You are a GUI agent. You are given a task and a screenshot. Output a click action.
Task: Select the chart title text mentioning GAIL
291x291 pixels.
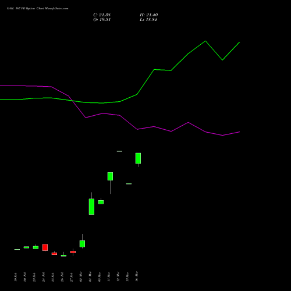(x=38, y=9)
